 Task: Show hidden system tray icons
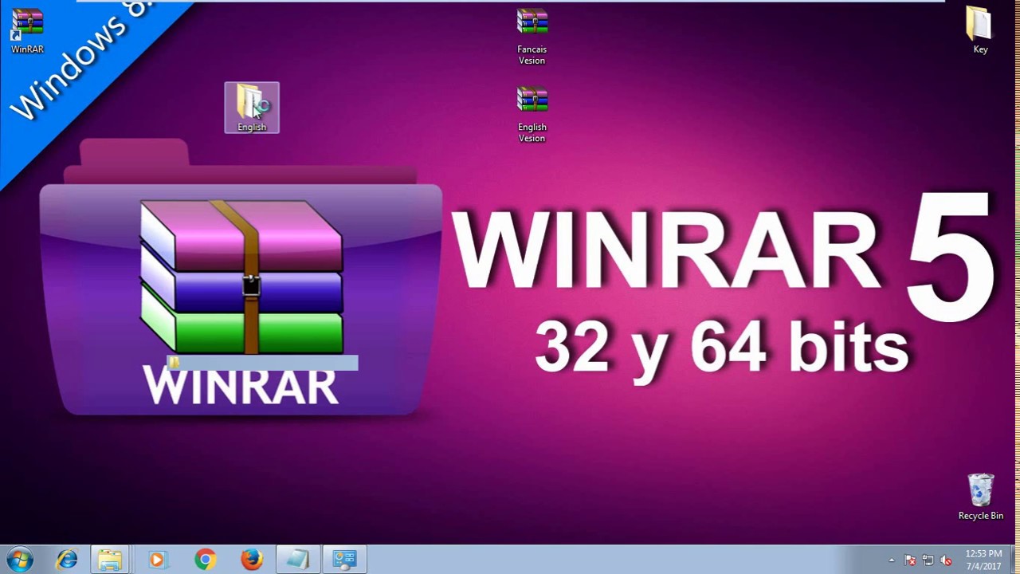coord(892,560)
